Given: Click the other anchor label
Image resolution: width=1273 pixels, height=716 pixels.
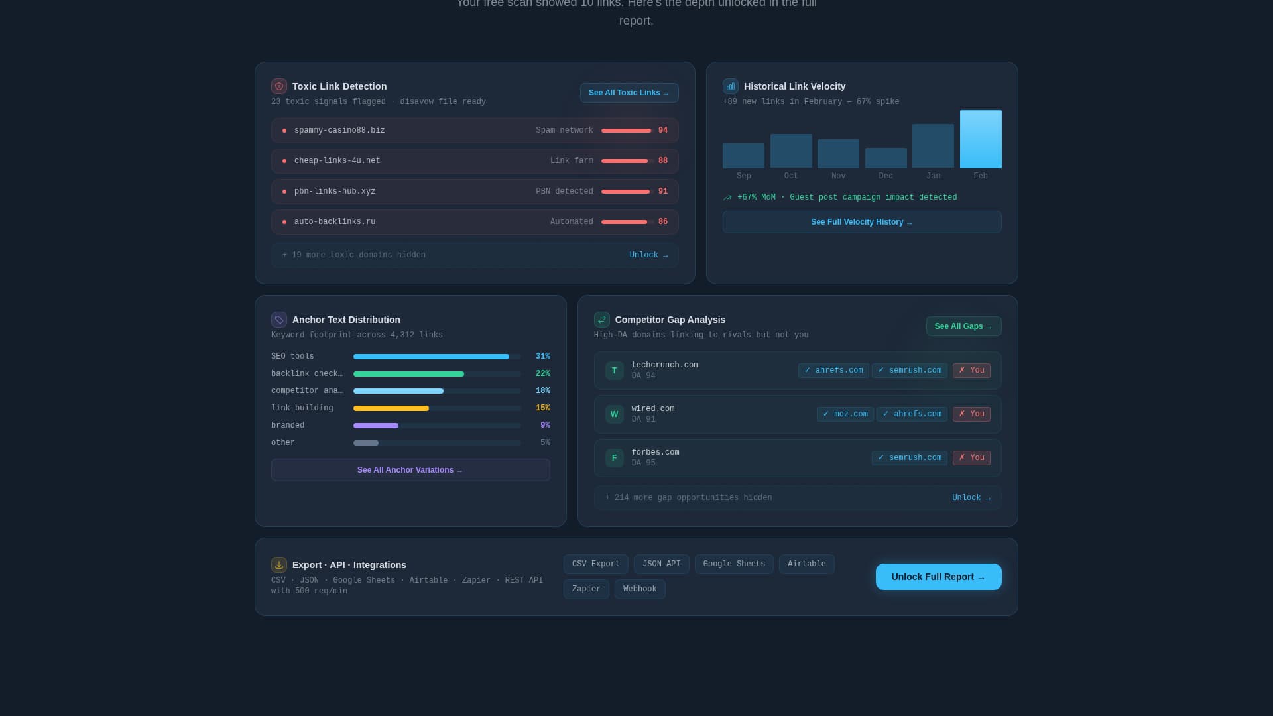Looking at the screenshot, I should (283, 443).
